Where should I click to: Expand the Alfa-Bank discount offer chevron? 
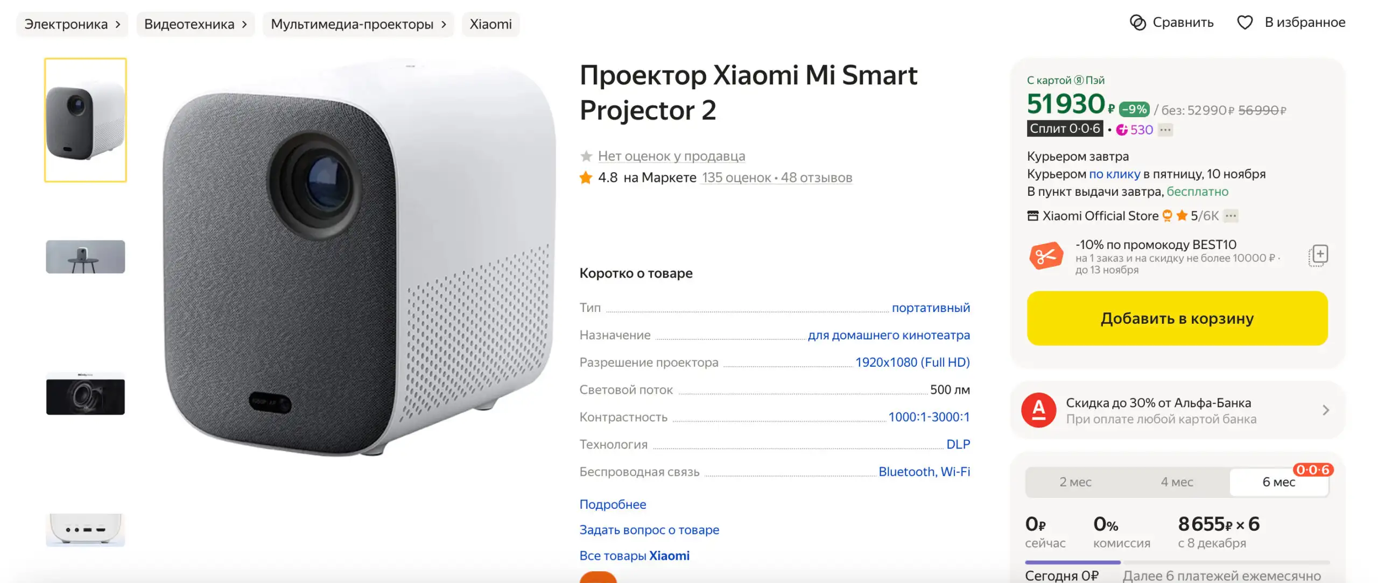tap(1325, 410)
